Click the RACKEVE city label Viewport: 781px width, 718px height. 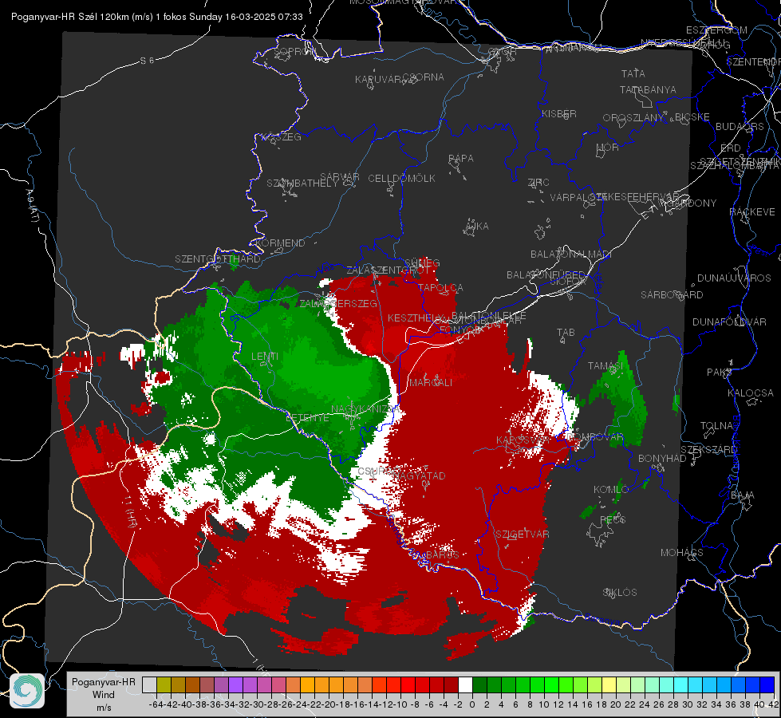(x=752, y=212)
